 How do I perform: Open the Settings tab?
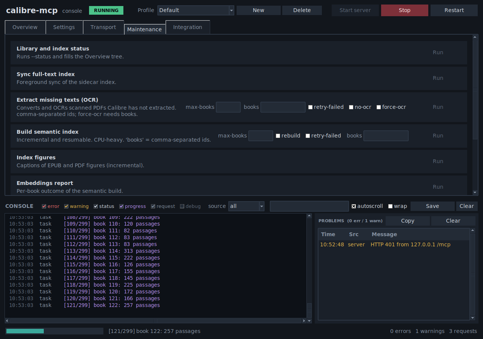coord(64,27)
